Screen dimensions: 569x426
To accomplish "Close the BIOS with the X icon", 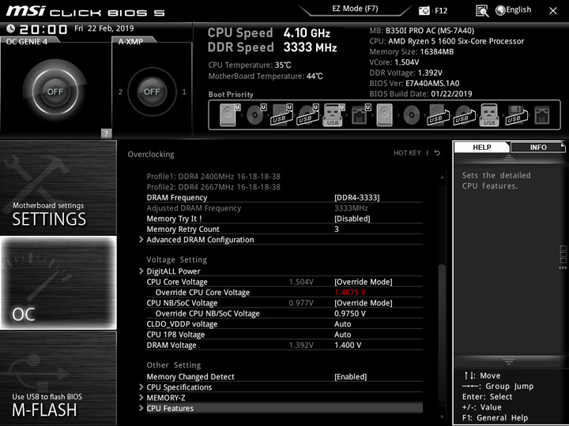I will (x=553, y=11).
